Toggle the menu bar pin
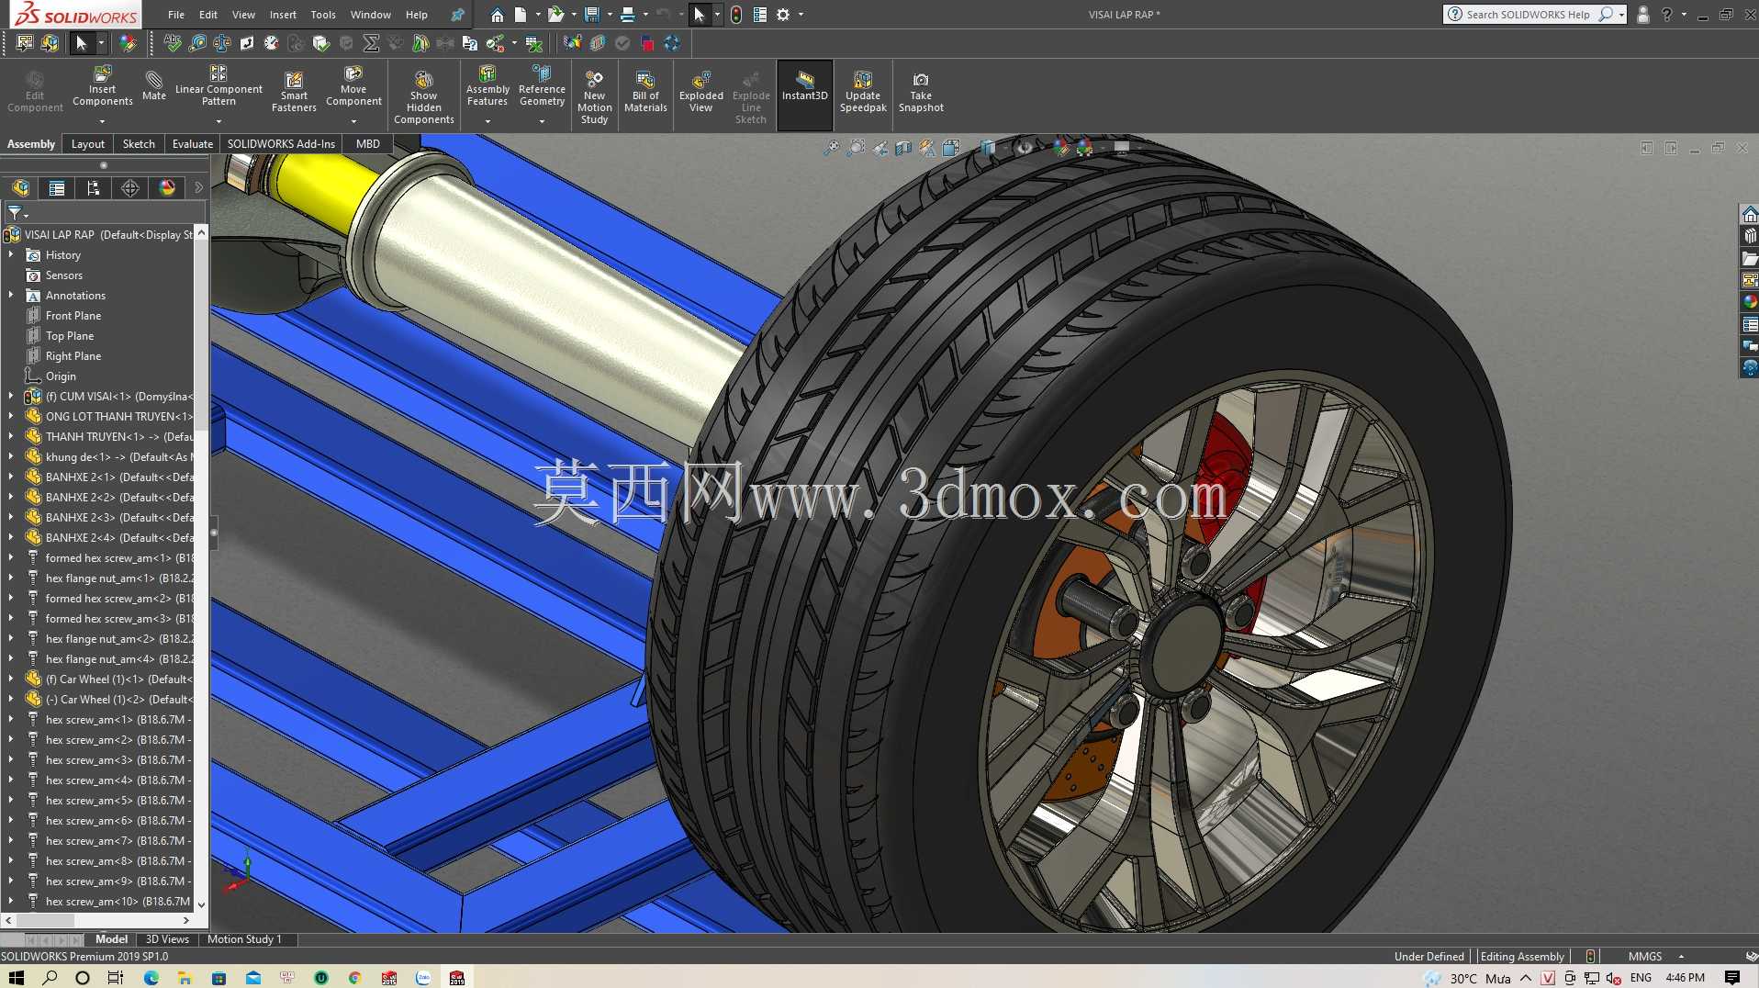This screenshot has width=1759, height=988. click(457, 15)
